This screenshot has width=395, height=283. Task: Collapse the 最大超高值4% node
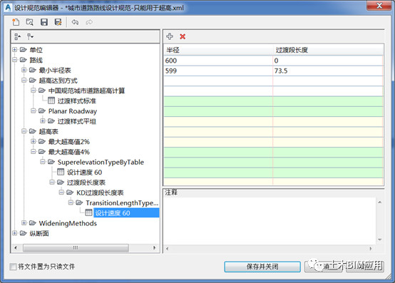(34, 152)
